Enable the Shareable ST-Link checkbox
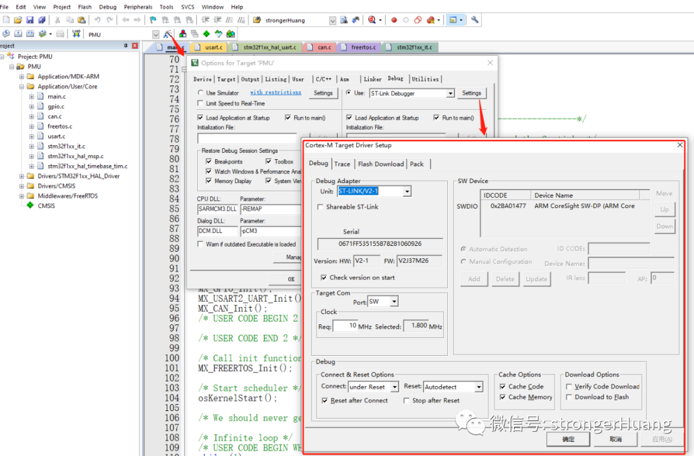The image size is (694, 456). pyautogui.click(x=320, y=207)
